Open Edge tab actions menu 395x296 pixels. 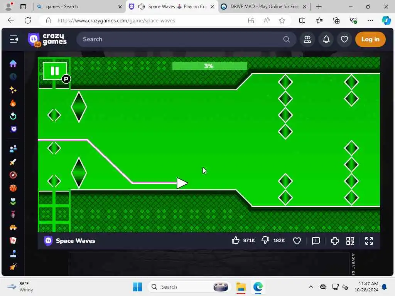click(23, 7)
